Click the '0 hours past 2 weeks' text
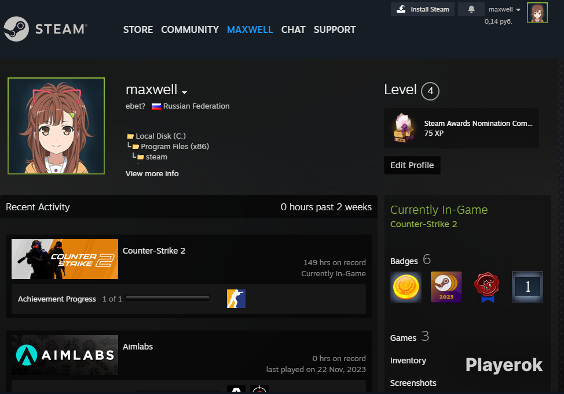Viewport: 564px width, 394px height. [x=326, y=207]
